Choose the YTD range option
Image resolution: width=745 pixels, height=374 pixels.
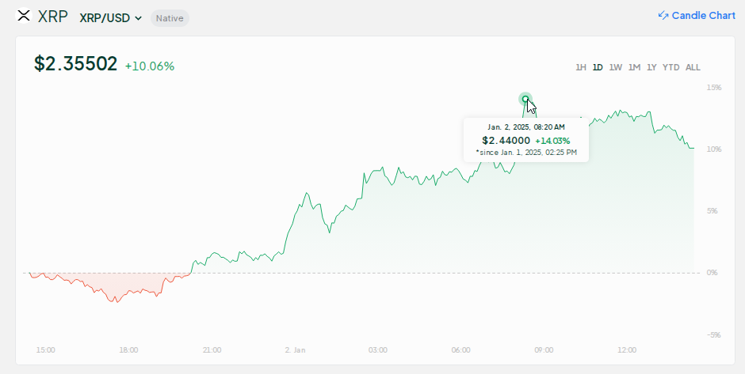(x=670, y=67)
